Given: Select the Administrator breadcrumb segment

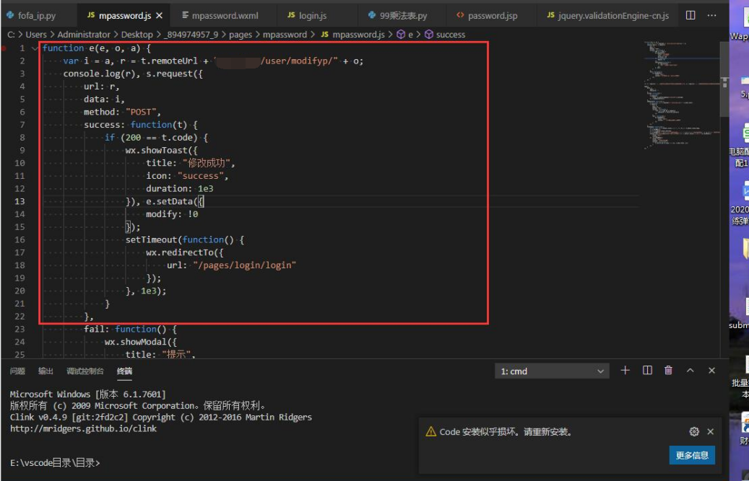Looking at the screenshot, I should [84, 35].
